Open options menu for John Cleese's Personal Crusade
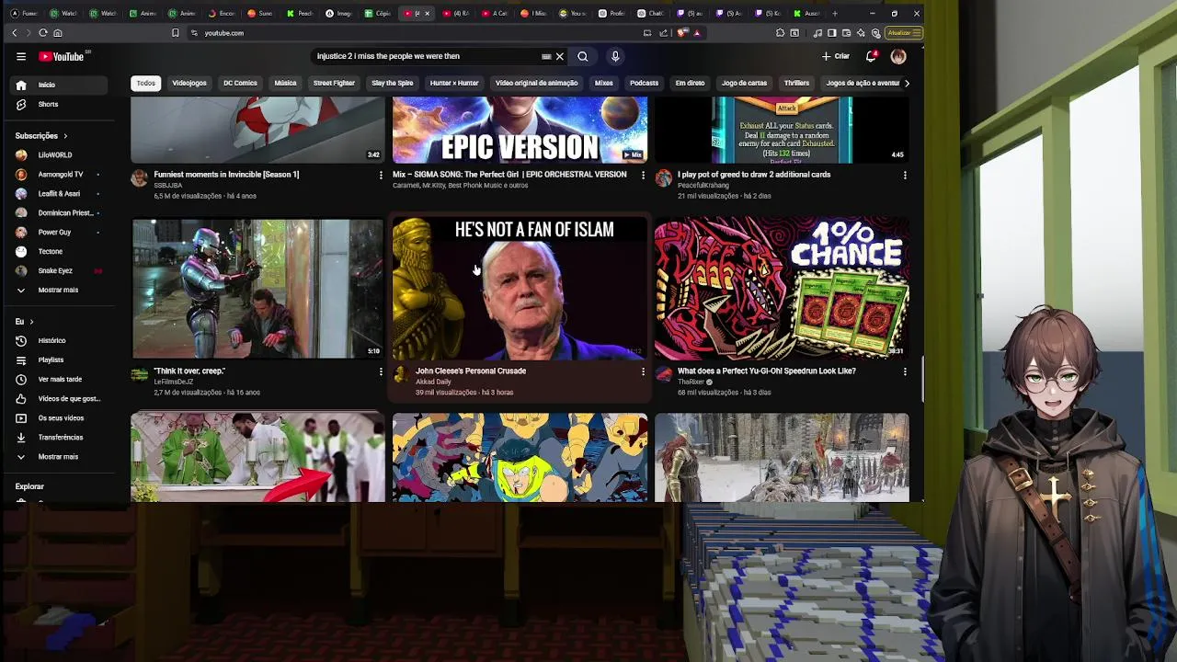Image resolution: width=1177 pixels, height=662 pixels. coord(643,371)
